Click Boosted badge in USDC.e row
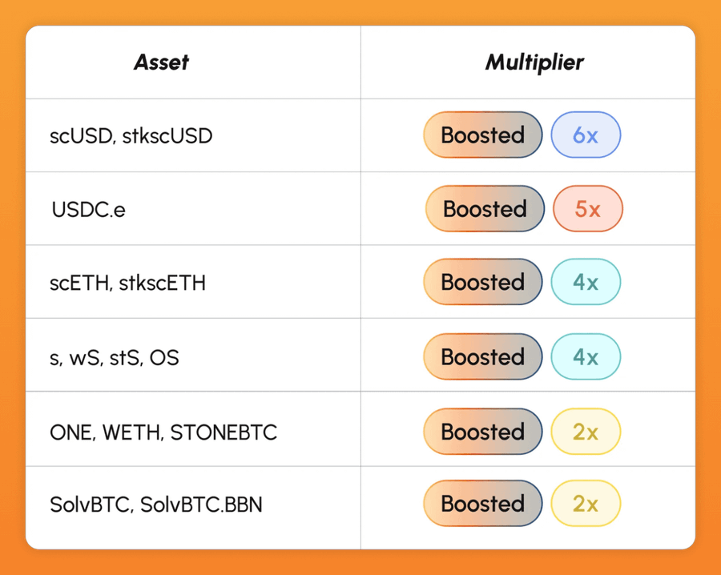Image resolution: width=721 pixels, height=575 pixels. click(485, 209)
